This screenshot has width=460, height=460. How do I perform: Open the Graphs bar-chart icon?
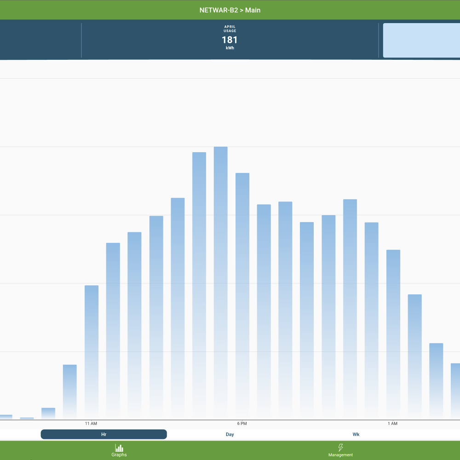(119, 448)
